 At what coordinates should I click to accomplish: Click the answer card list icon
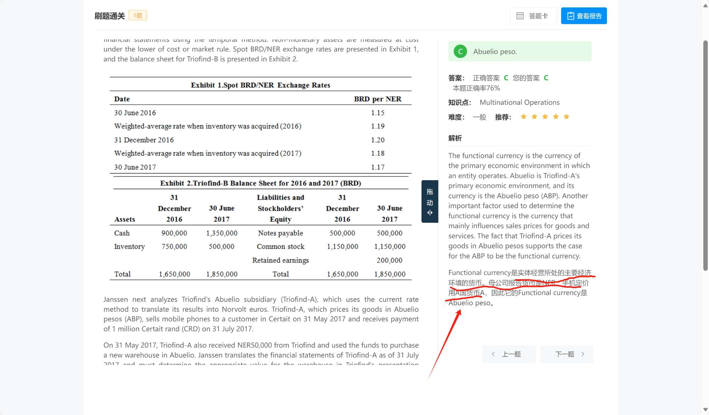coord(520,16)
